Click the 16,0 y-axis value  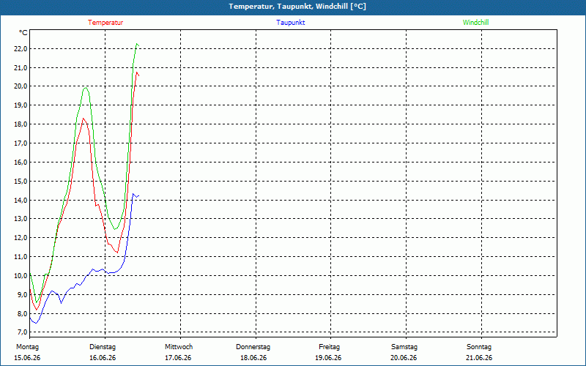coord(21,163)
